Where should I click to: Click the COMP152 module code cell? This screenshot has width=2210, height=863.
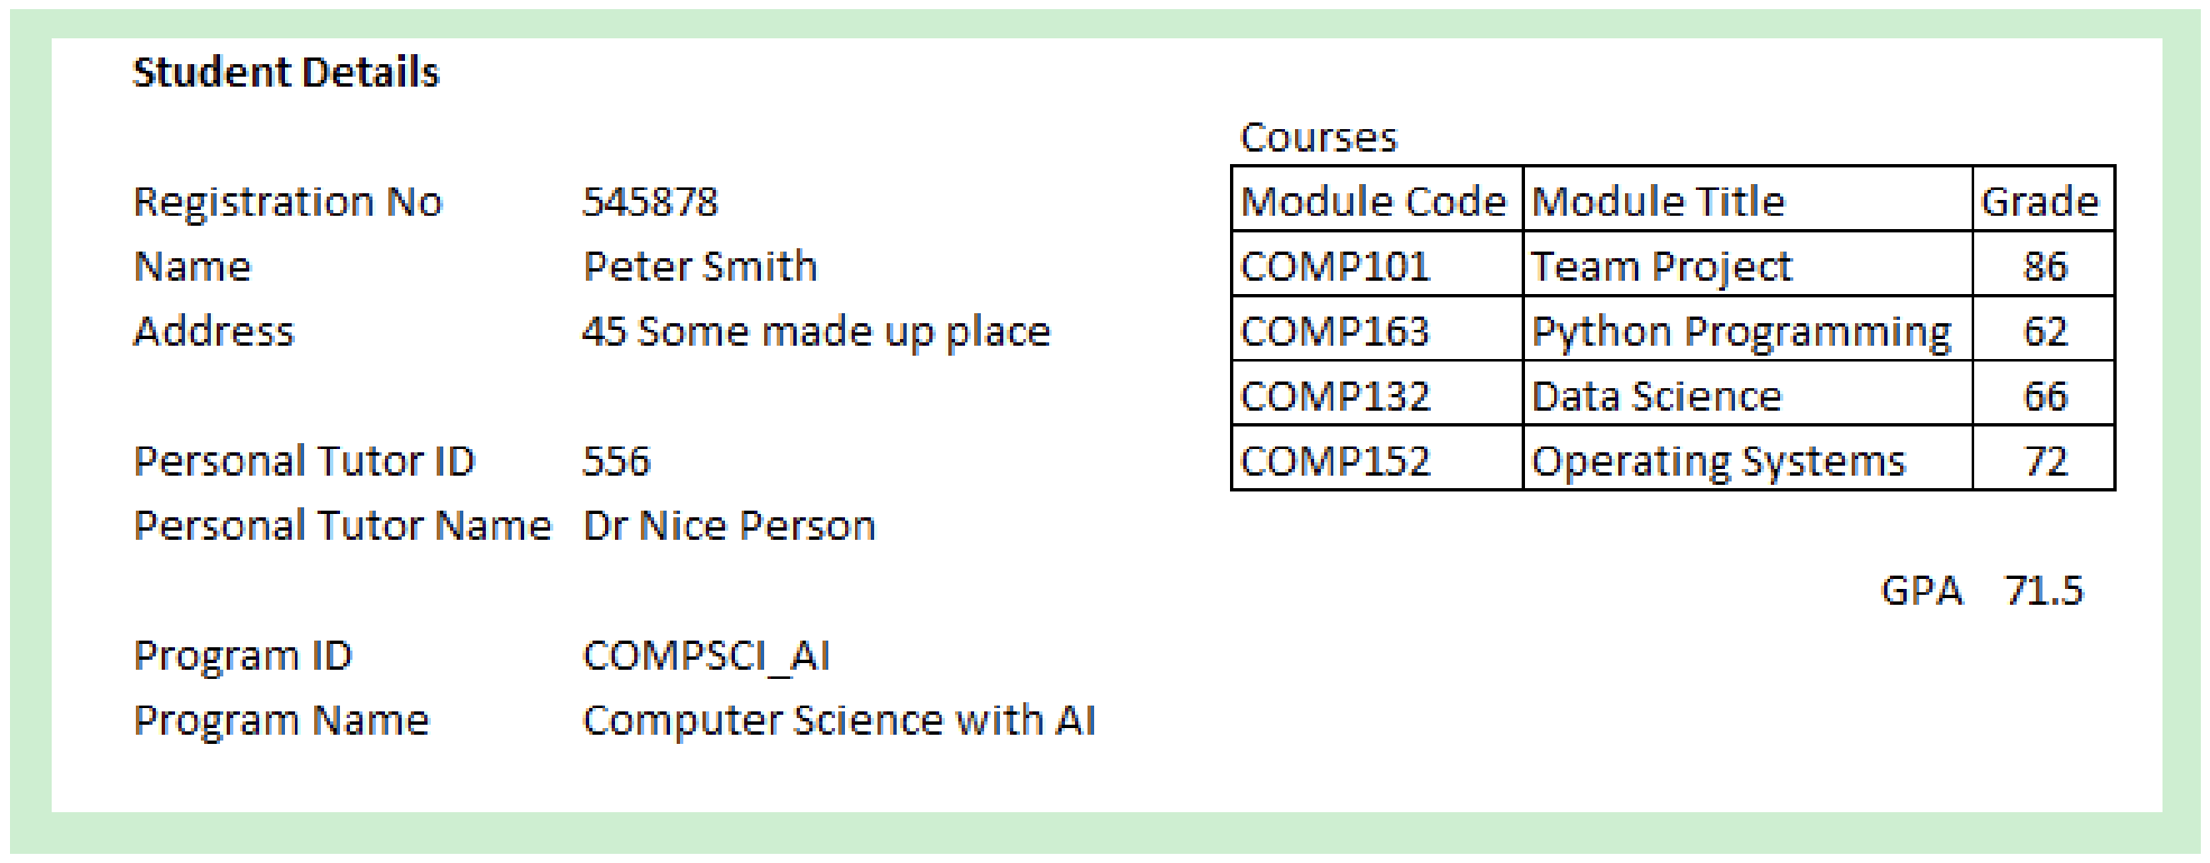click(x=1335, y=461)
